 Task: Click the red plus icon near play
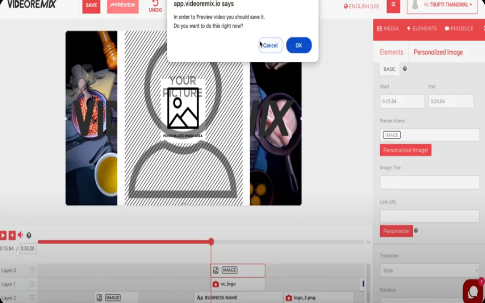pyautogui.click(x=12, y=235)
